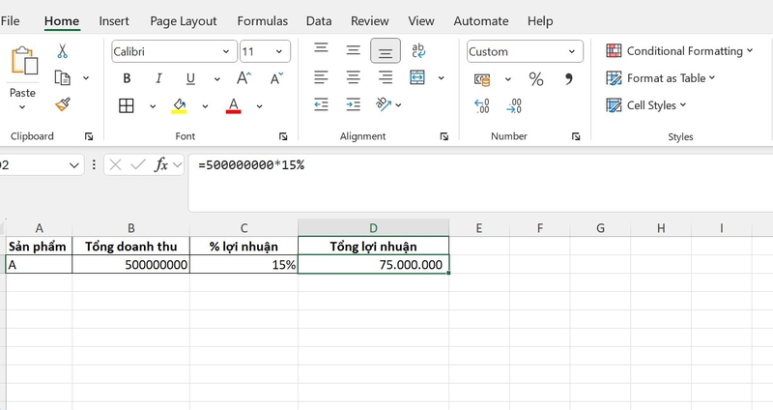Increase font size with A-up icon
Image resolution: width=773 pixels, height=410 pixels.
(243, 78)
